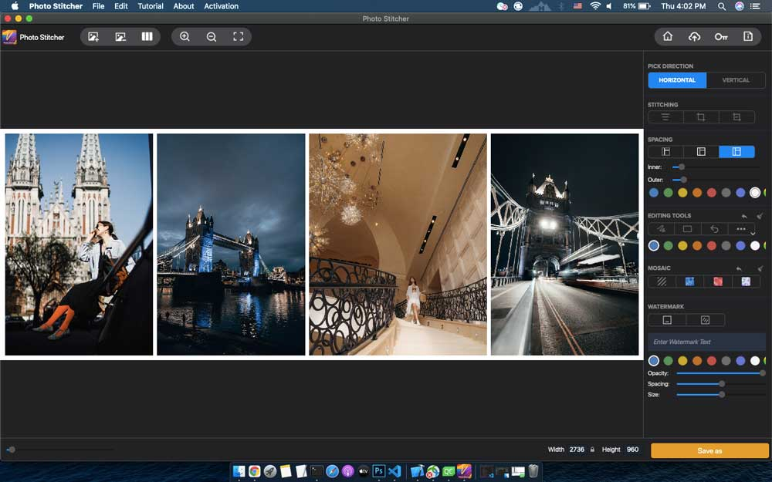Click the Zoom Out magnifier icon

(x=212, y=36)
